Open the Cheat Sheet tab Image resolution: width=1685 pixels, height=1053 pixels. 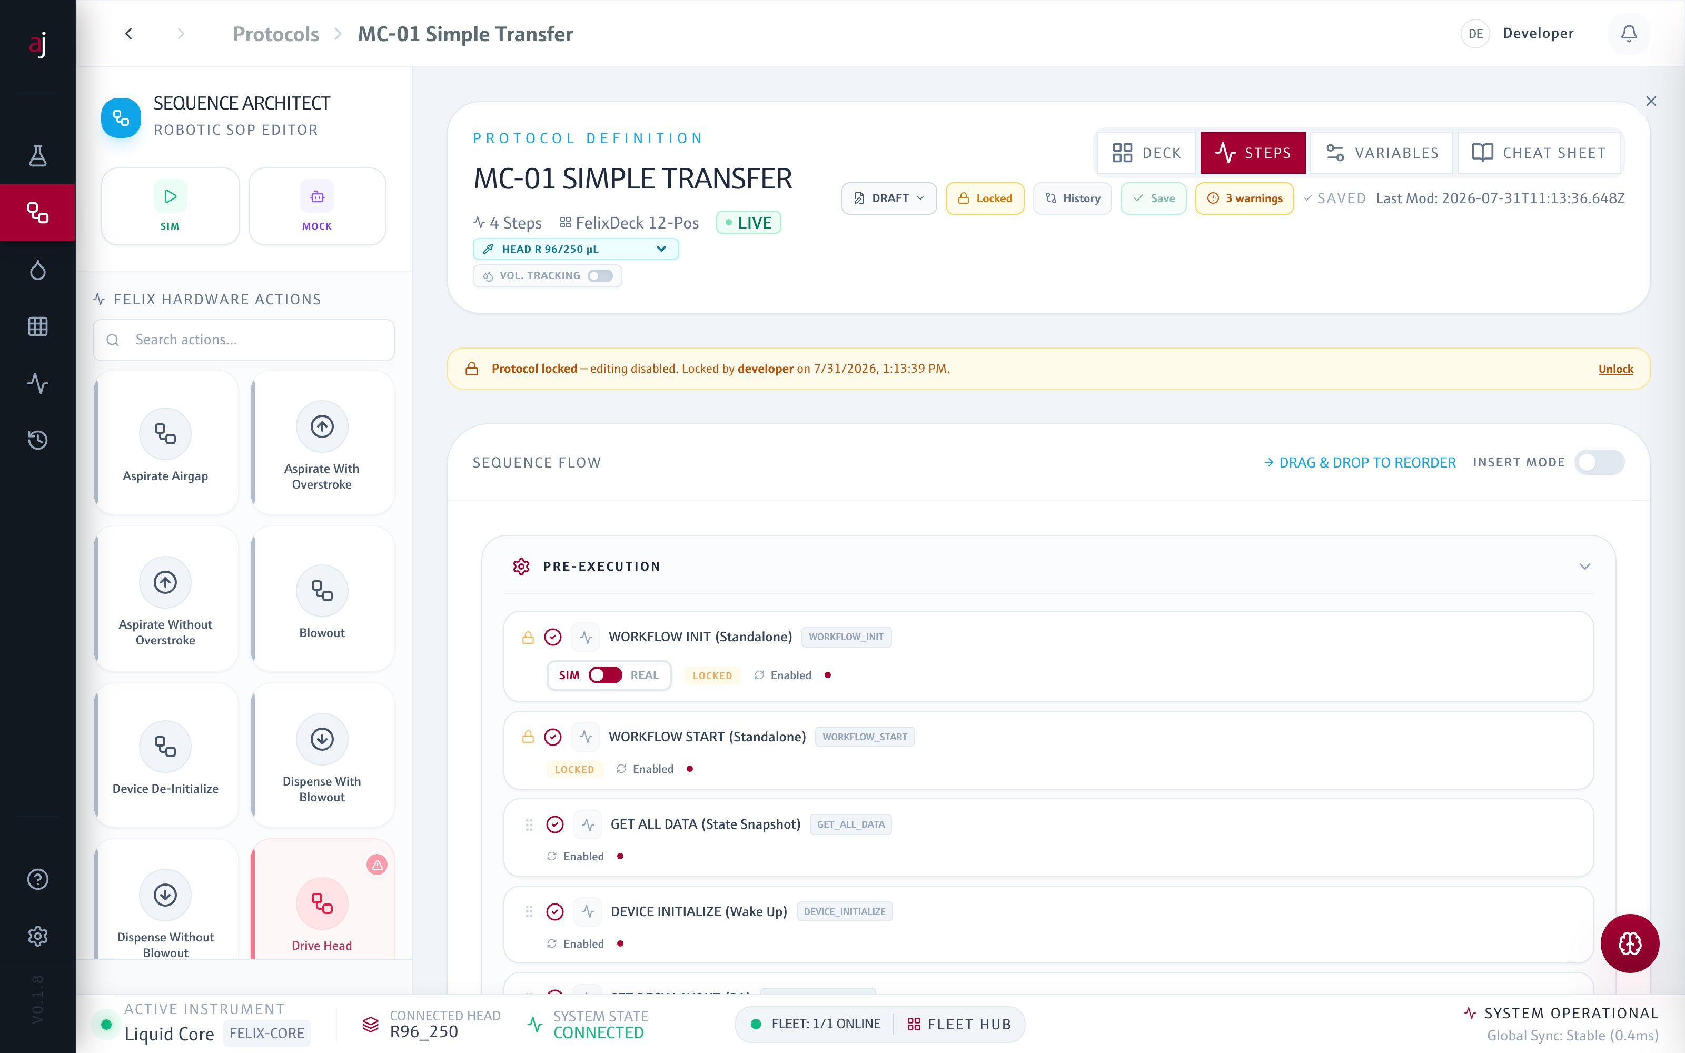point(1539,153)
